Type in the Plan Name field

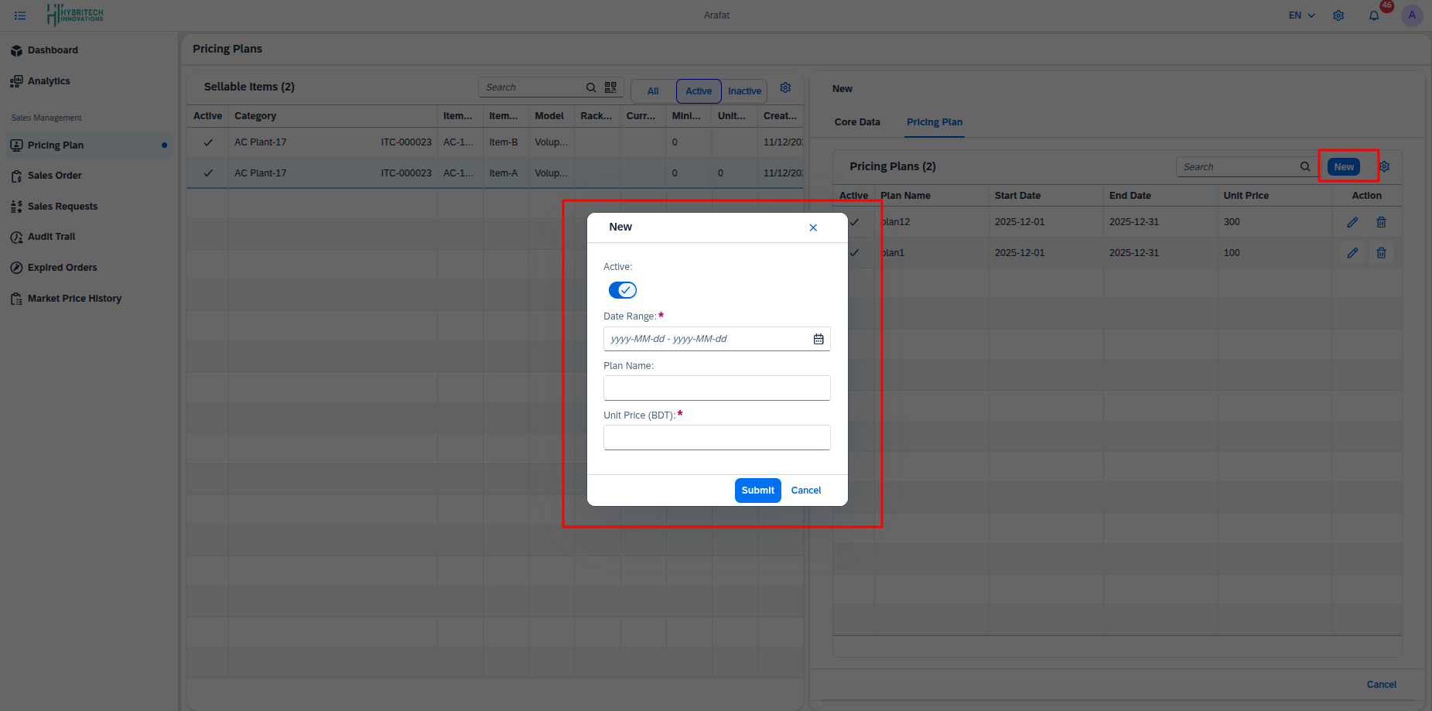[x=716, y=388]
